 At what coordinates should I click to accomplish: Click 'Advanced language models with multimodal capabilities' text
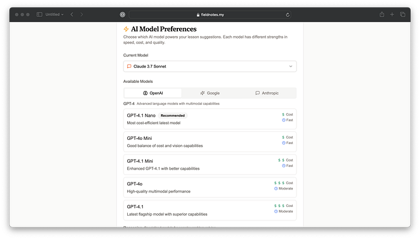click(x=178, y=104)
